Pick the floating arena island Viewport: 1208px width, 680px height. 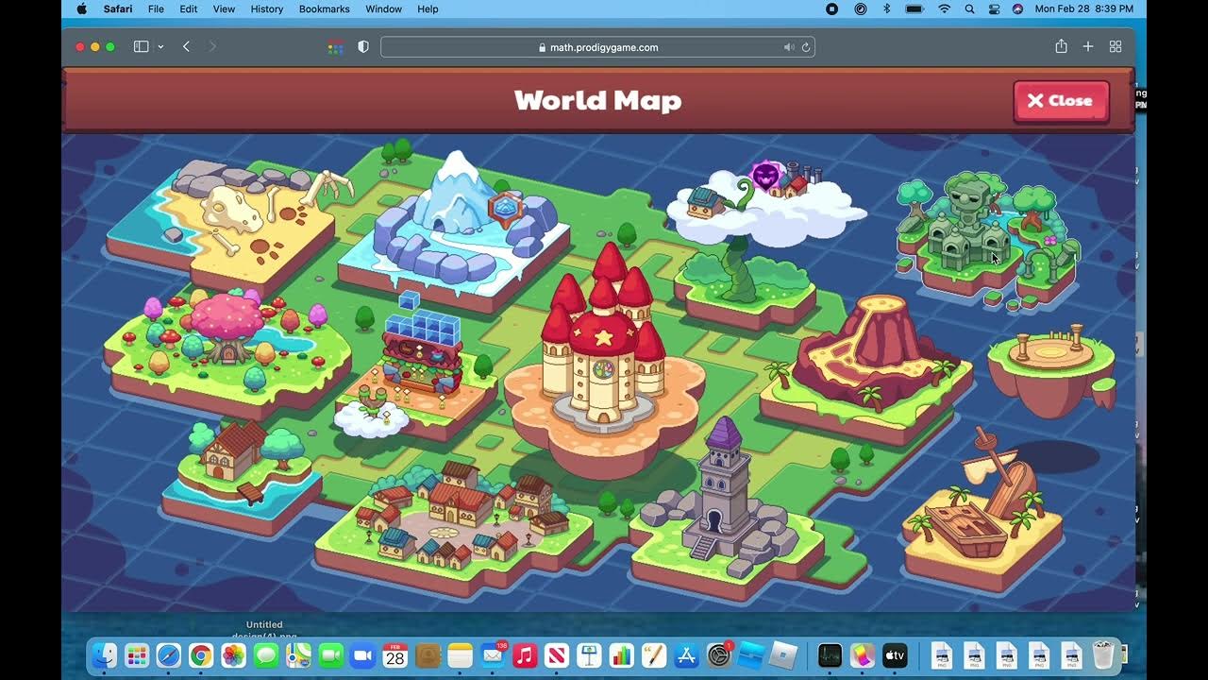point(1051,368)
